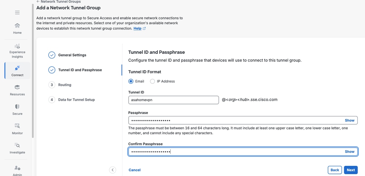
Task: Open Tunnel ID and Passphrase step
Action: tap(80, 70)
